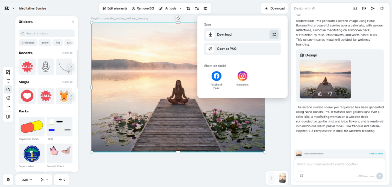392x187 pixels.
Task: Select the Christmas sticker tag
Action: tap(28, 42)
